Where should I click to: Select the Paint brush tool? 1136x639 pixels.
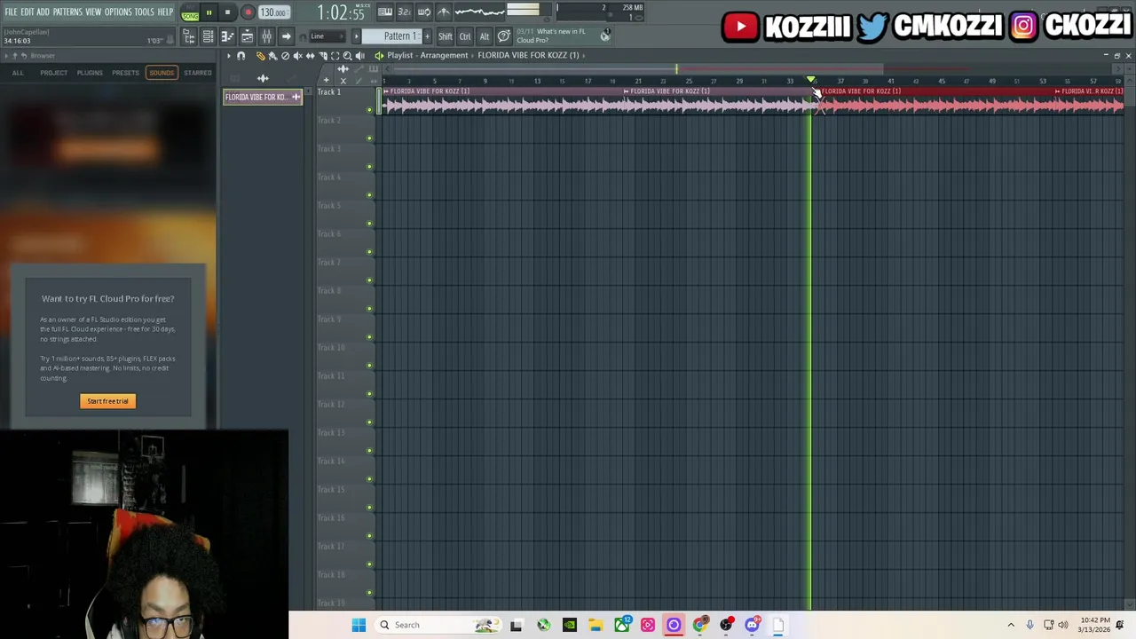tap(272, 56)
